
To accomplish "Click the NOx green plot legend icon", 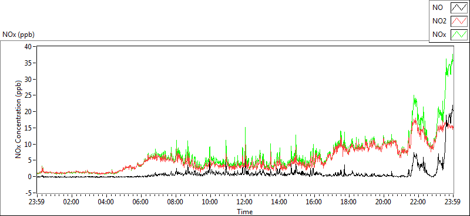I will [x=459, y=35].
